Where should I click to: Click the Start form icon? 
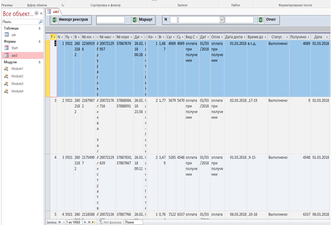point(7,48)
